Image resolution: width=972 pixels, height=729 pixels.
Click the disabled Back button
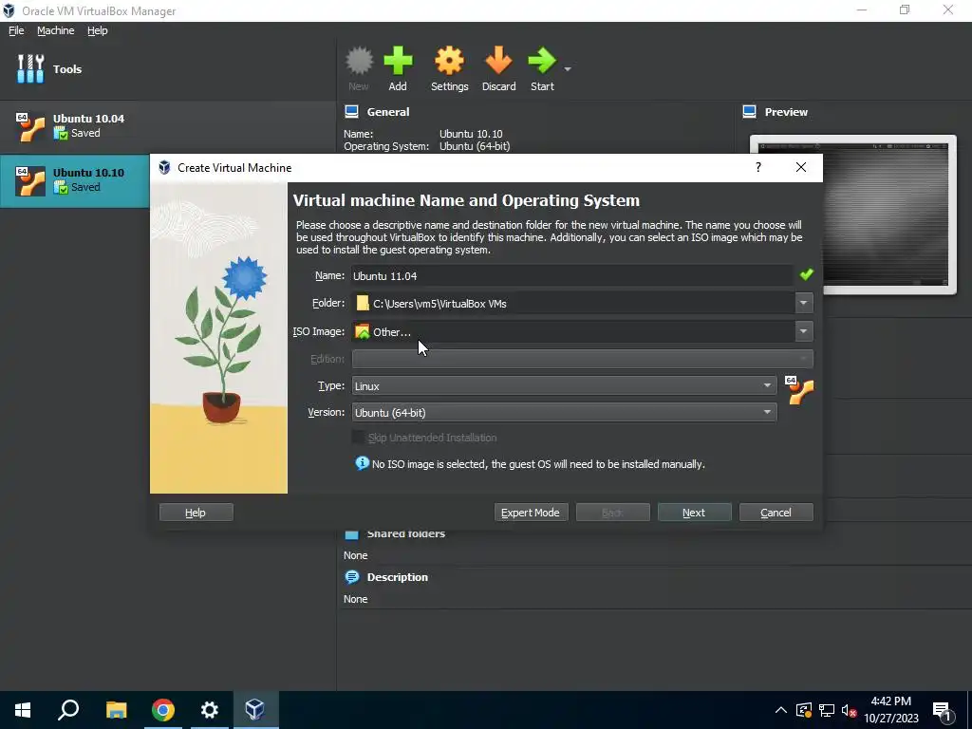click(x=612, y=512)
